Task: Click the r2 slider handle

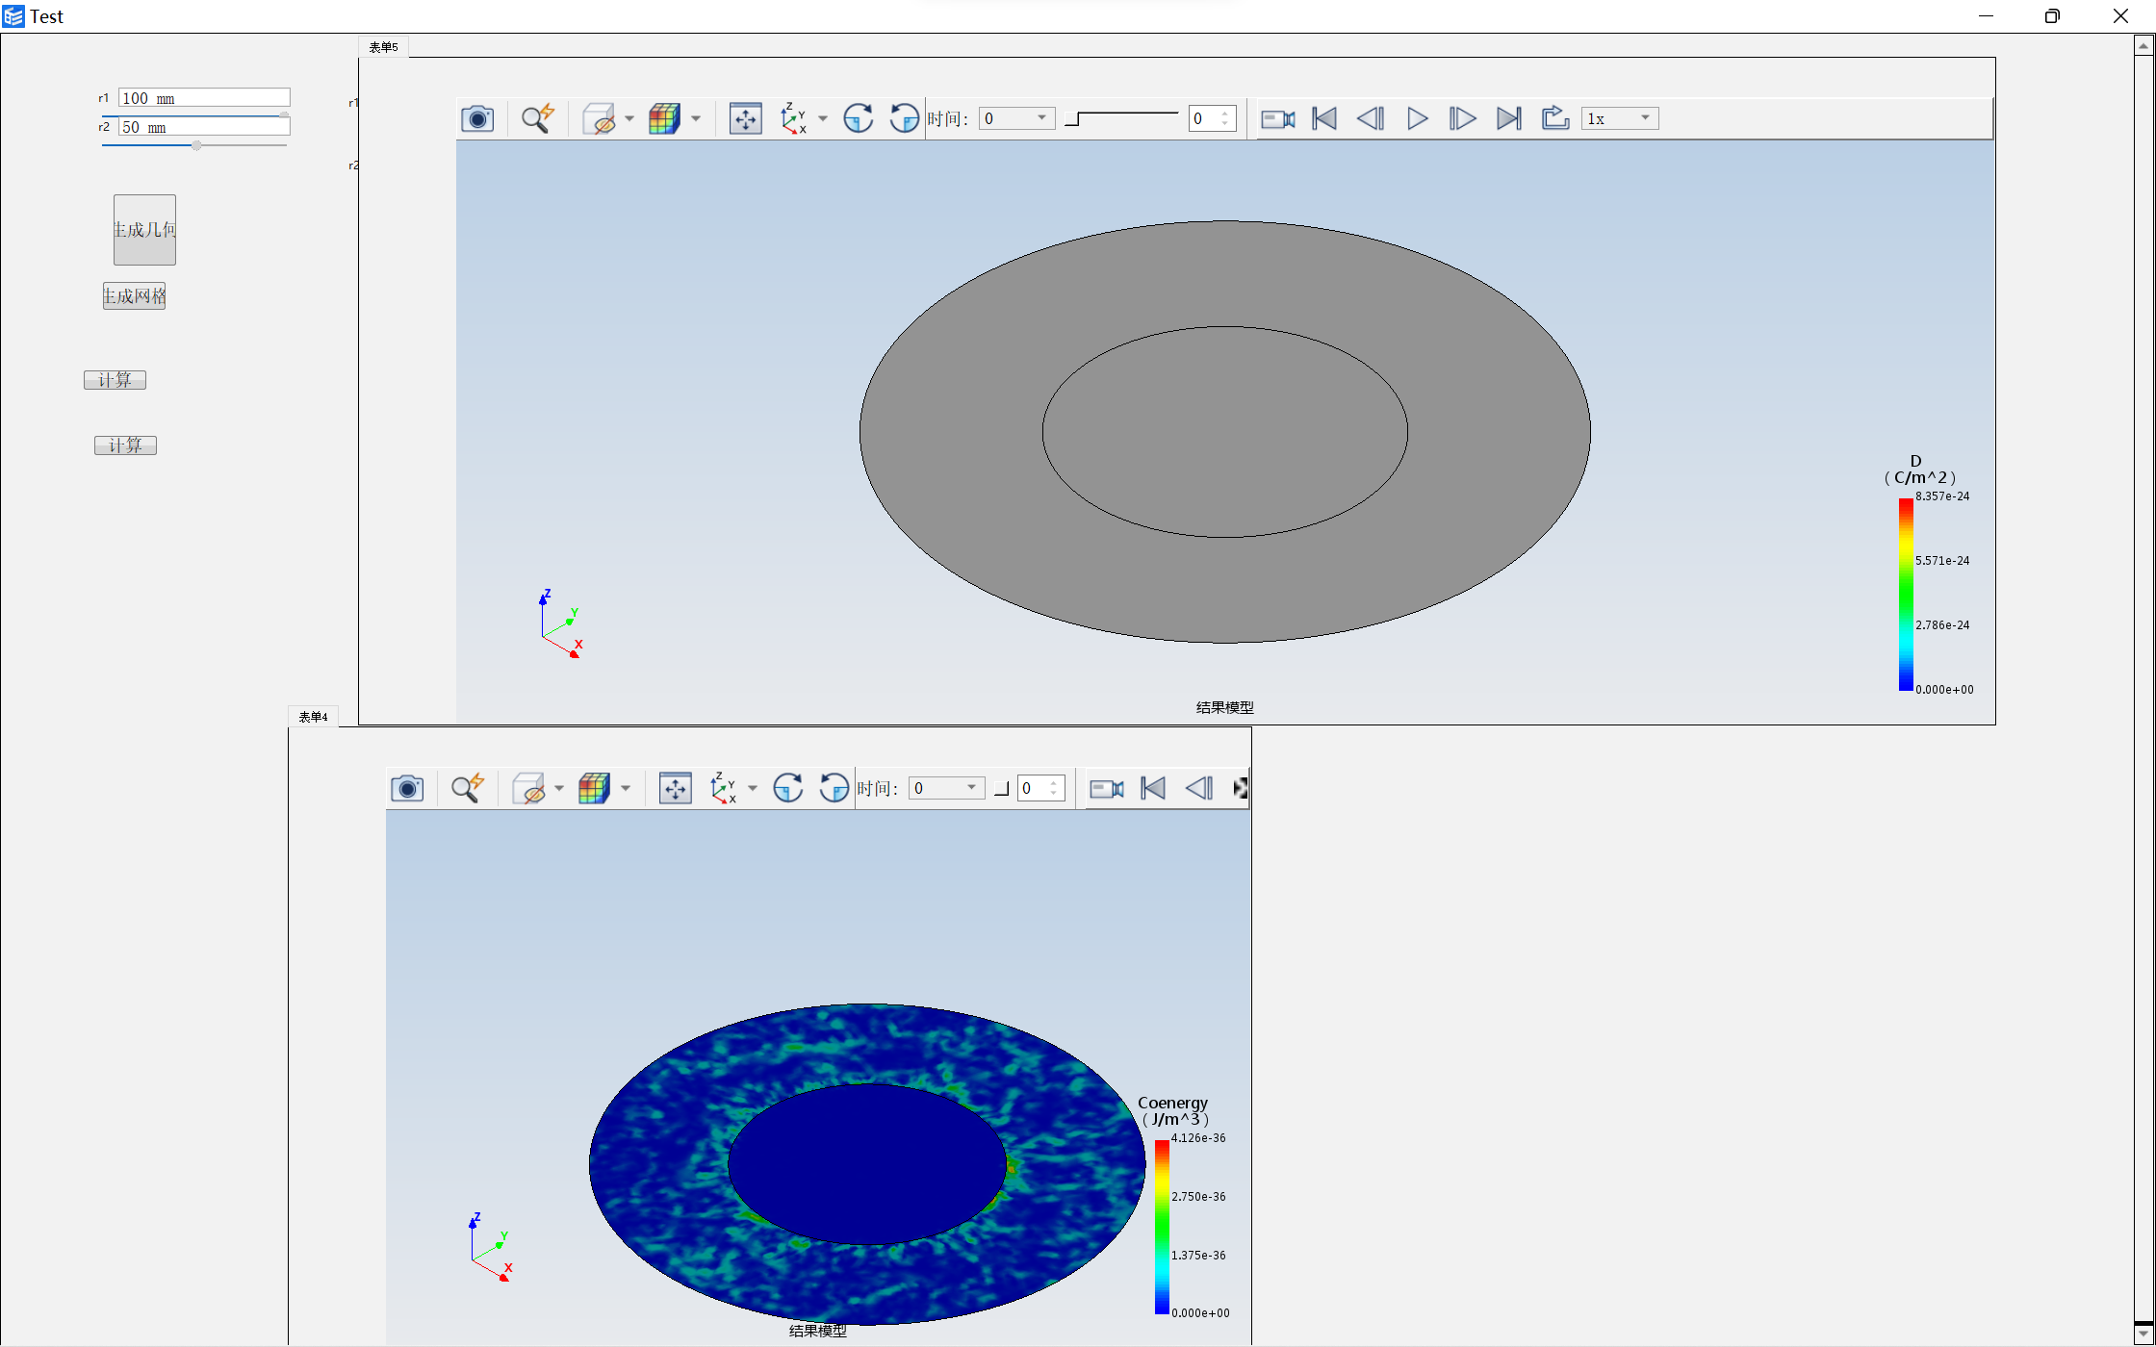Action: pos(196,145)
